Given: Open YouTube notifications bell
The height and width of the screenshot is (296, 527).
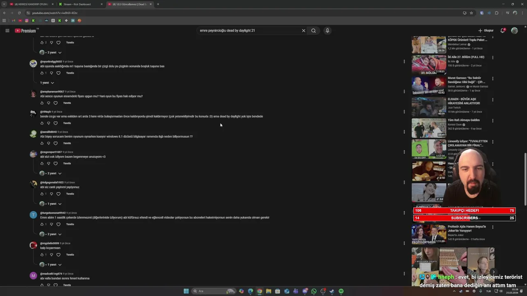Looking at the screenshot, I should 503,30.
